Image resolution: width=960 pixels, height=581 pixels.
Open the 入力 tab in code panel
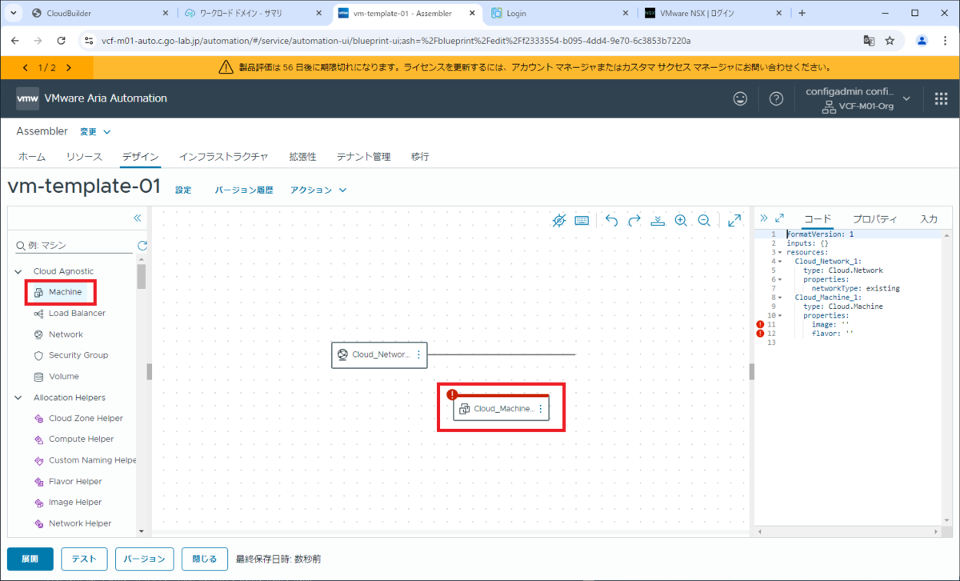[929, 218]
